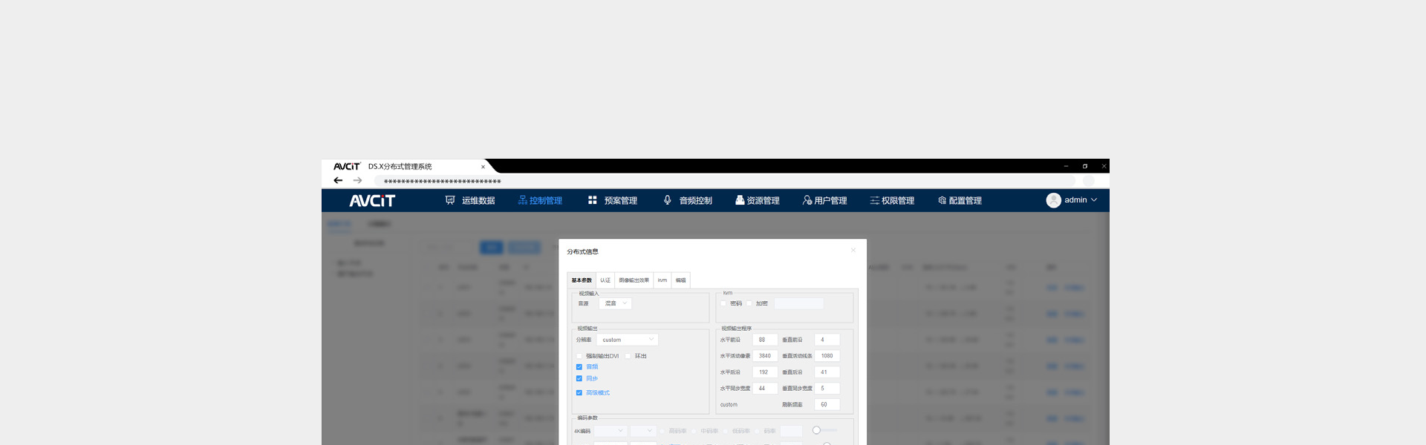Switch to the 认证 tab
Screen dimensions: 1426x445
(605, 280)
